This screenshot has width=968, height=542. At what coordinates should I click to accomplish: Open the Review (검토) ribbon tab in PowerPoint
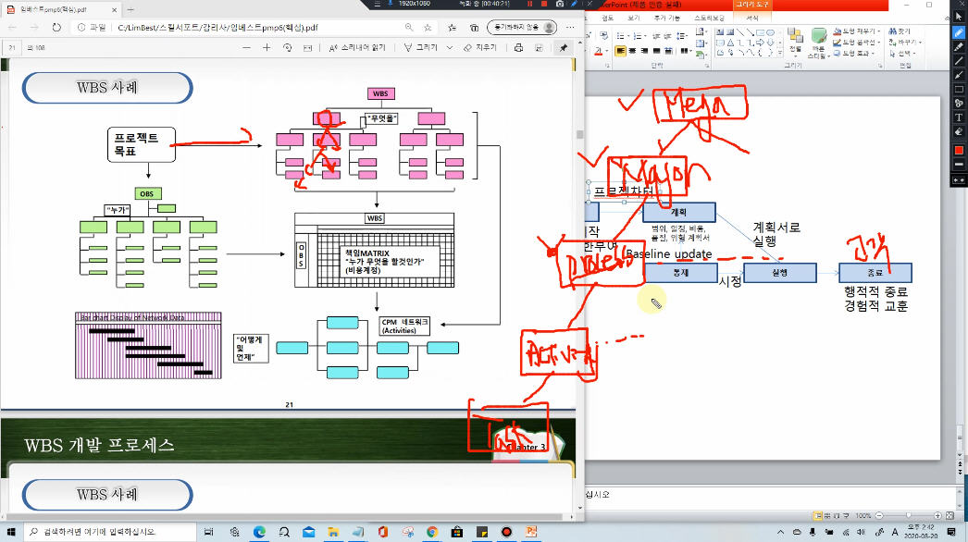(x=607, y=18)
